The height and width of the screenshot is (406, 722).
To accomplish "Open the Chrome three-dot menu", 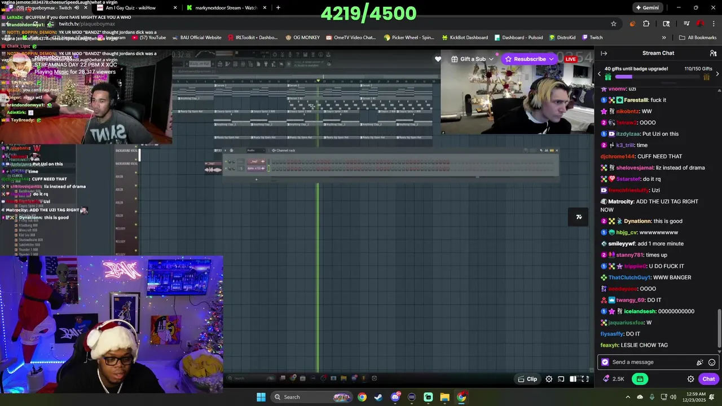I will point(714,24).
